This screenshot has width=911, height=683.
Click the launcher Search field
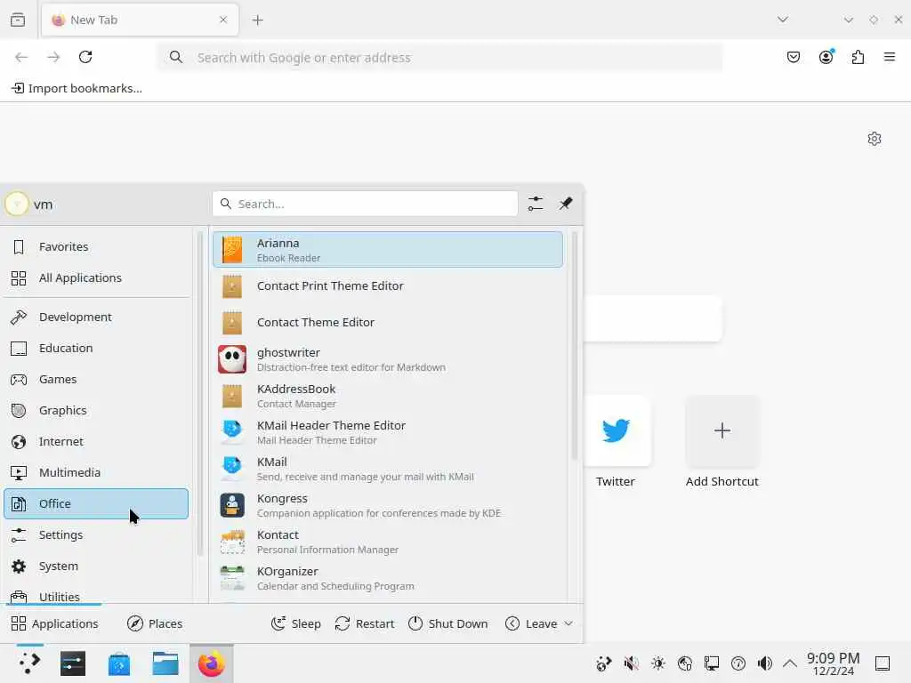pyautogui.click(x=365, y=204)
